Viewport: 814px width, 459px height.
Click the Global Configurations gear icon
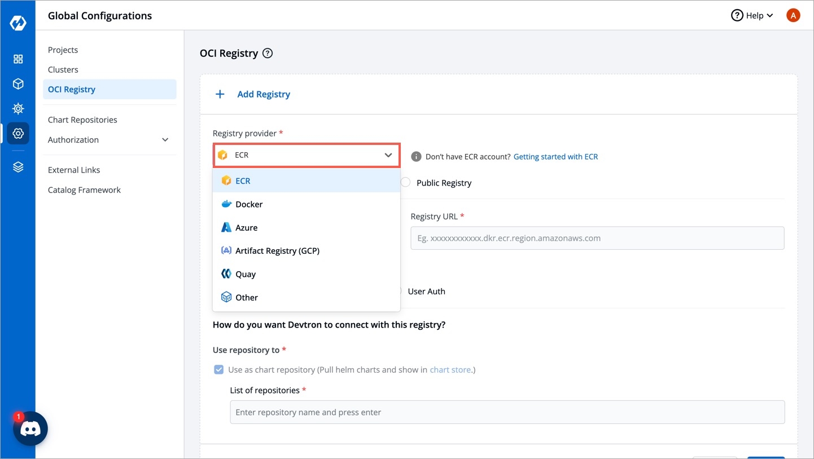(18, 134)
